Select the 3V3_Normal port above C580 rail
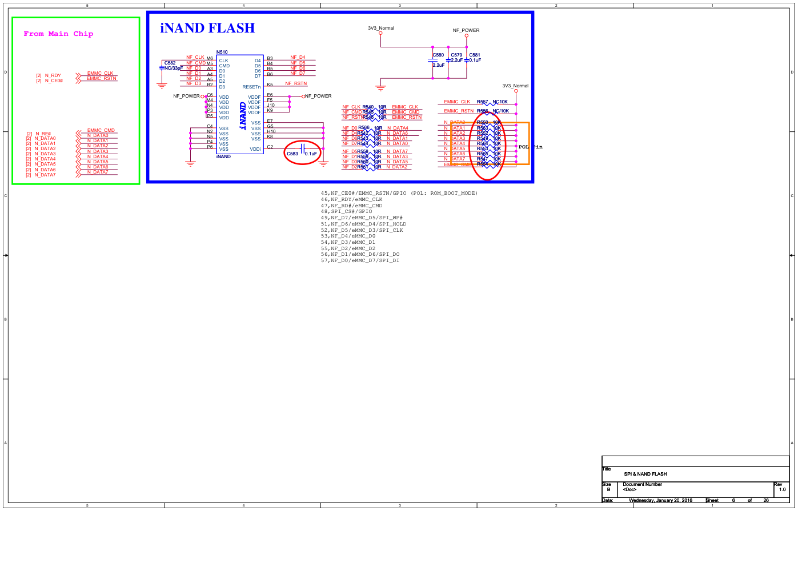Screen dimensions: 802x567 click(x=380, y=33)
